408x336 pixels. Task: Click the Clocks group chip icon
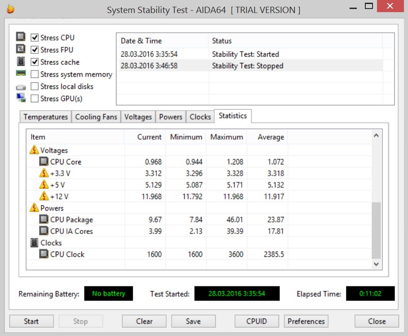(x=34, y=243)
